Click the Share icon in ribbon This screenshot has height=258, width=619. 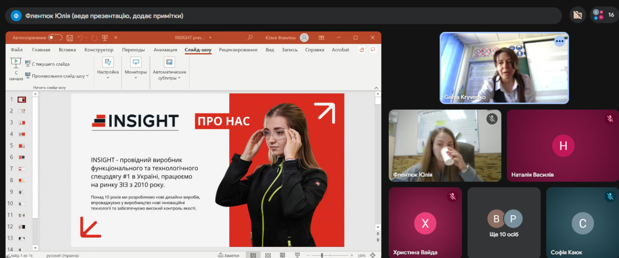tap(362, 50)
